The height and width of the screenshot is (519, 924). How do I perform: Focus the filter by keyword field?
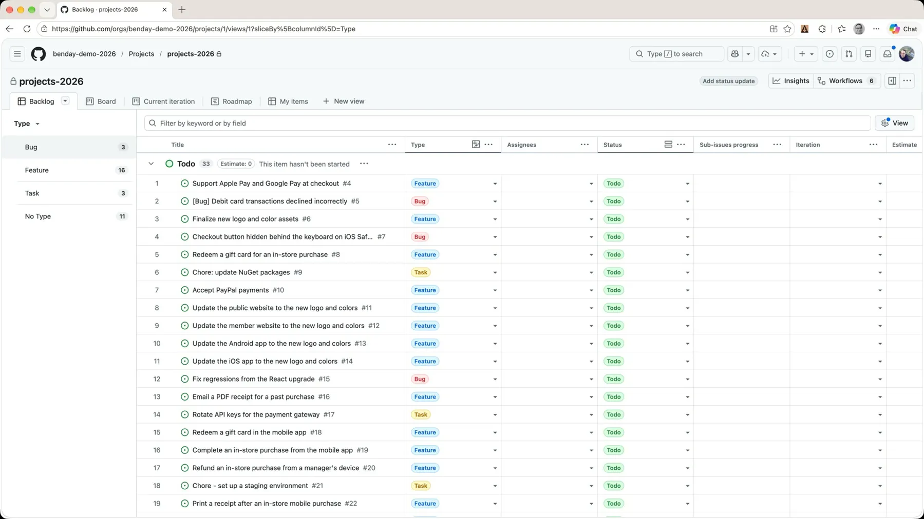(507, 123)
